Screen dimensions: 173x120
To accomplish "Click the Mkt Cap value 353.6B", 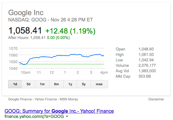I will coord(145,76).
